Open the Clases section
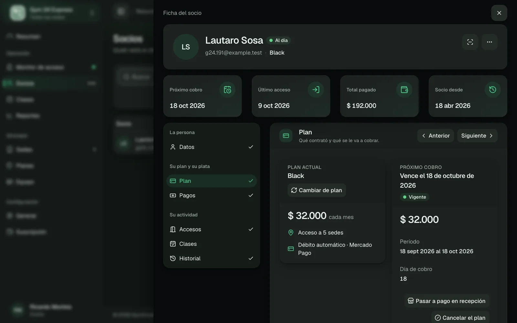The height and width of the screenshot is (323, 517). [212, 244]
